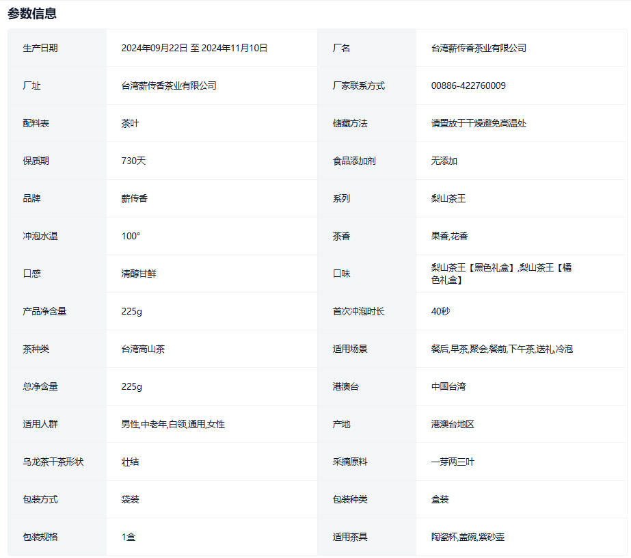Click the 食品添加剂 value 无添加
The image size is (631, 558).
(444, 161)
